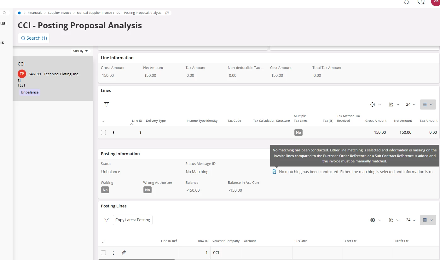Click the note icon beside the no-matching message
440x260 pixels.
click(274, 172)
